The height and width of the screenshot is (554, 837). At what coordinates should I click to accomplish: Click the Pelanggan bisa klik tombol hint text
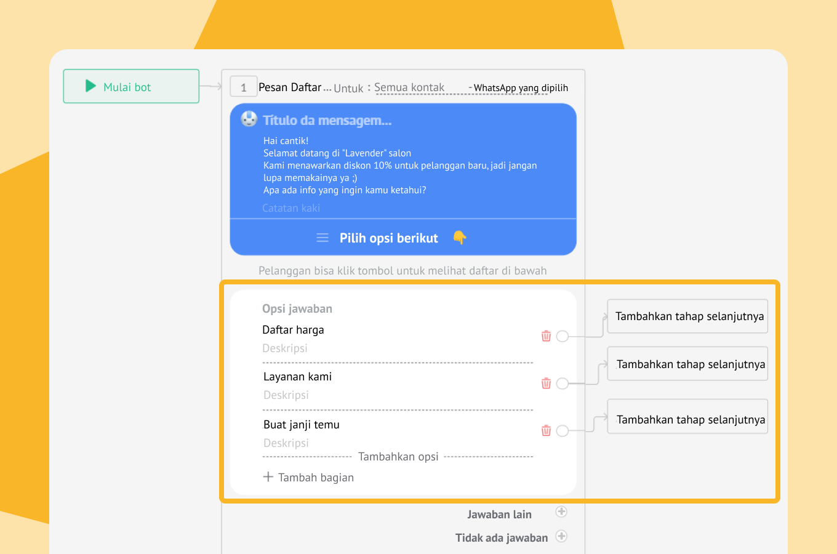click(x=402, y=271)
